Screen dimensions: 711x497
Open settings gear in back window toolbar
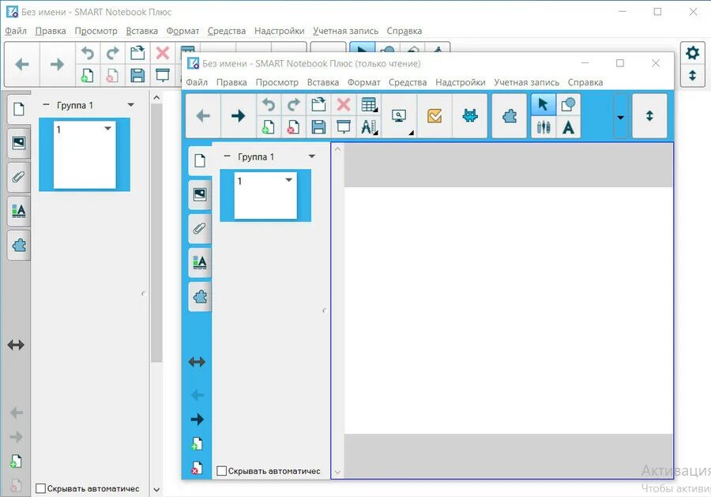pos(692,53)
